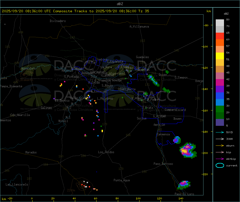Click the 'Aero_GA' map label
Screen dimensions: 240x202
[159, 125]
